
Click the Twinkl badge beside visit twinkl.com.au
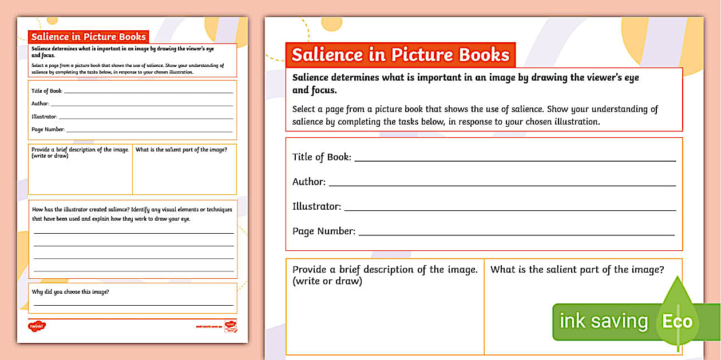(x=231, y=327)
